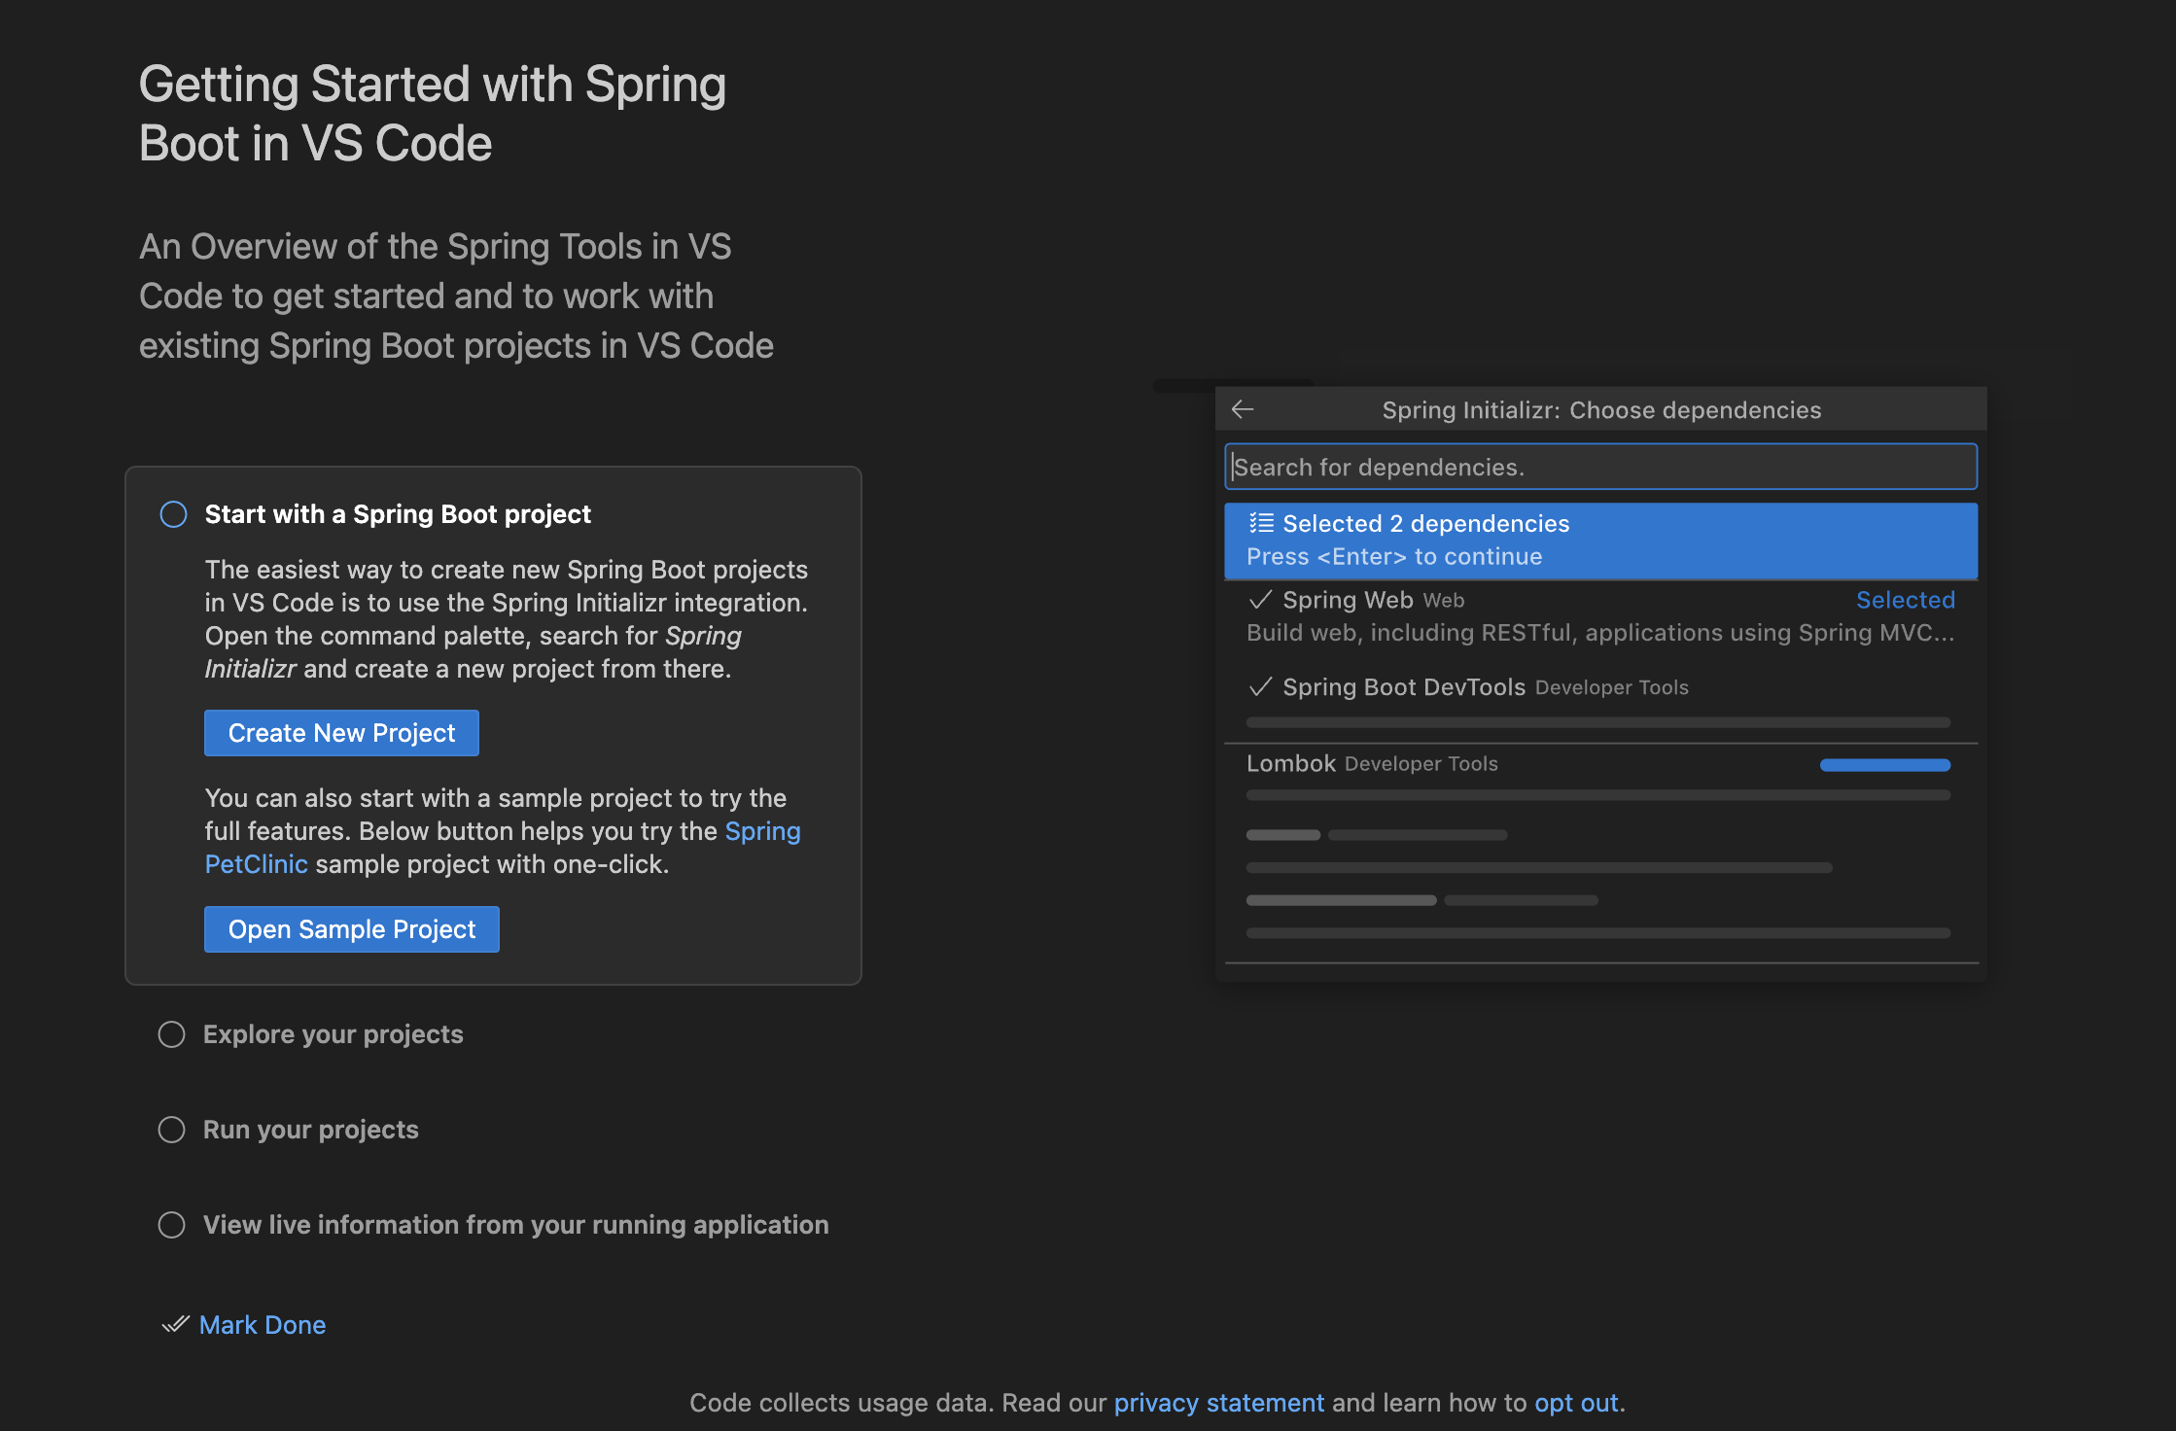Click the double-check icon beside Mark Done
The height and width of the screenshot is (1431, 2176).
(175, 1324)
